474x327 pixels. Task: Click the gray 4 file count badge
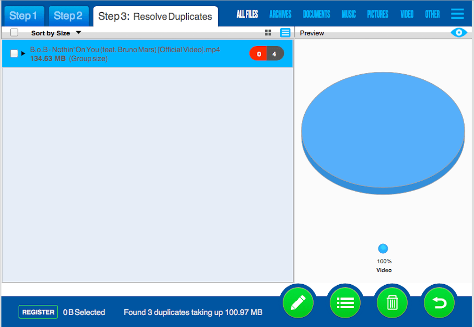pos(275,54)
